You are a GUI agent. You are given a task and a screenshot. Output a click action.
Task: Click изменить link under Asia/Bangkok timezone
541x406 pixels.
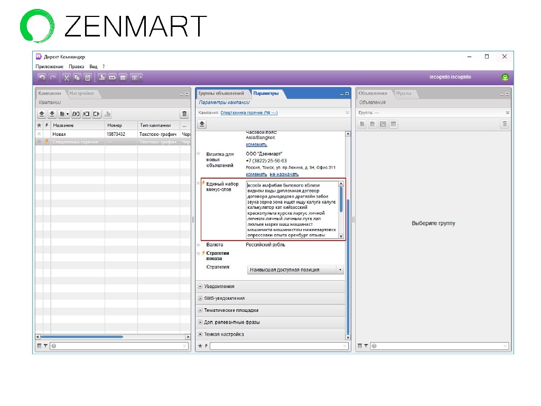pos(256,145)
